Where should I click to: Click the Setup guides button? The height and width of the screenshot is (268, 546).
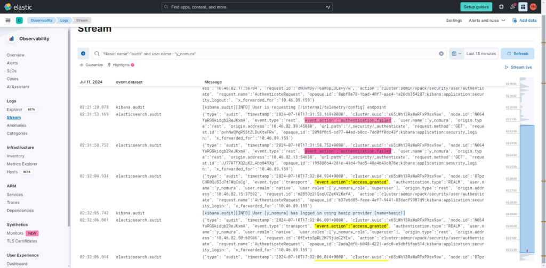476,7
